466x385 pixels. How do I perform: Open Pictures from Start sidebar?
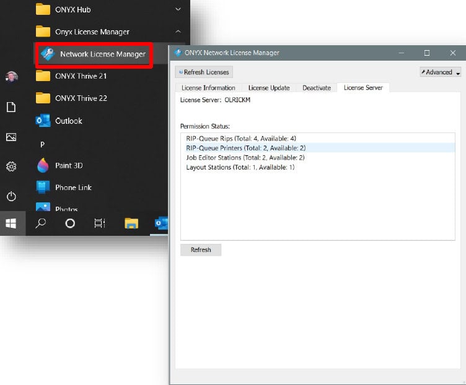[11, 137]
